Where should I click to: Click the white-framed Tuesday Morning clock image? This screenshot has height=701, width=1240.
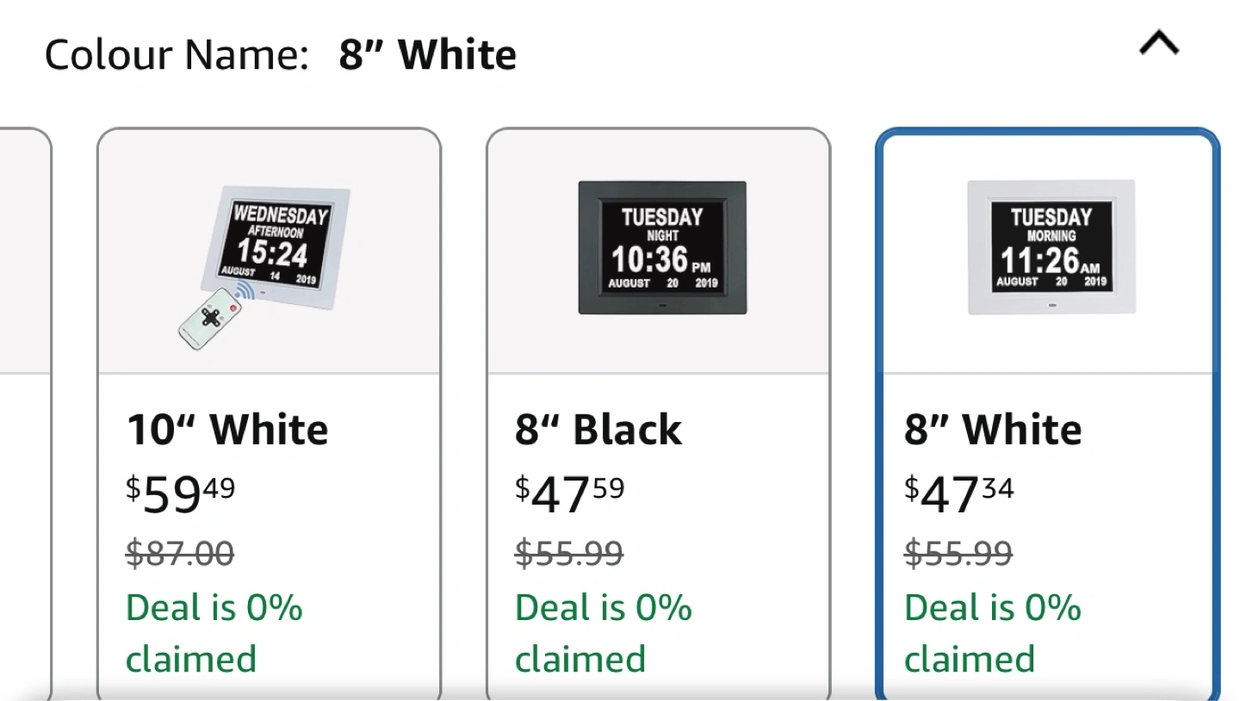pyautogui.click(x=1051, y=247)
